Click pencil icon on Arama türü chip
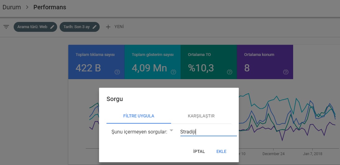 click(x=52, y=27)
